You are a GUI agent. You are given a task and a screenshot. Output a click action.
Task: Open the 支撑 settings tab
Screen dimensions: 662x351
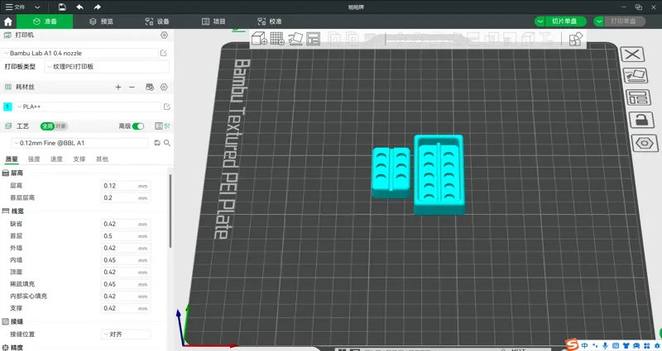pos(79,159)
